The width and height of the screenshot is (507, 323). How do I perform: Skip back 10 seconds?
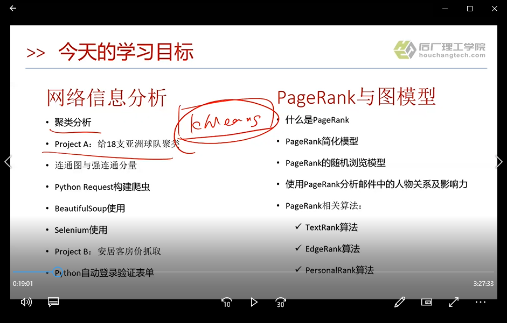(227, 303)
